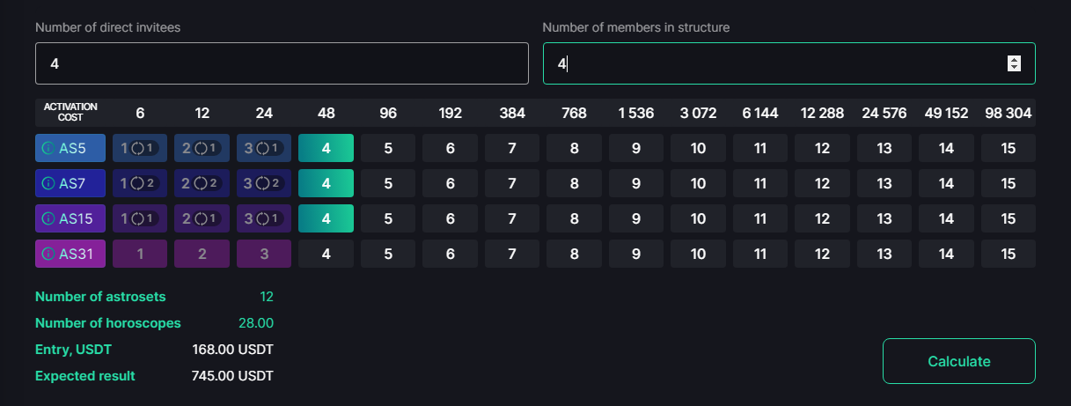This screenshot has height=406, width=1071.
Task: Click the recycle icon in AS7 level 3
Action: 263,183
